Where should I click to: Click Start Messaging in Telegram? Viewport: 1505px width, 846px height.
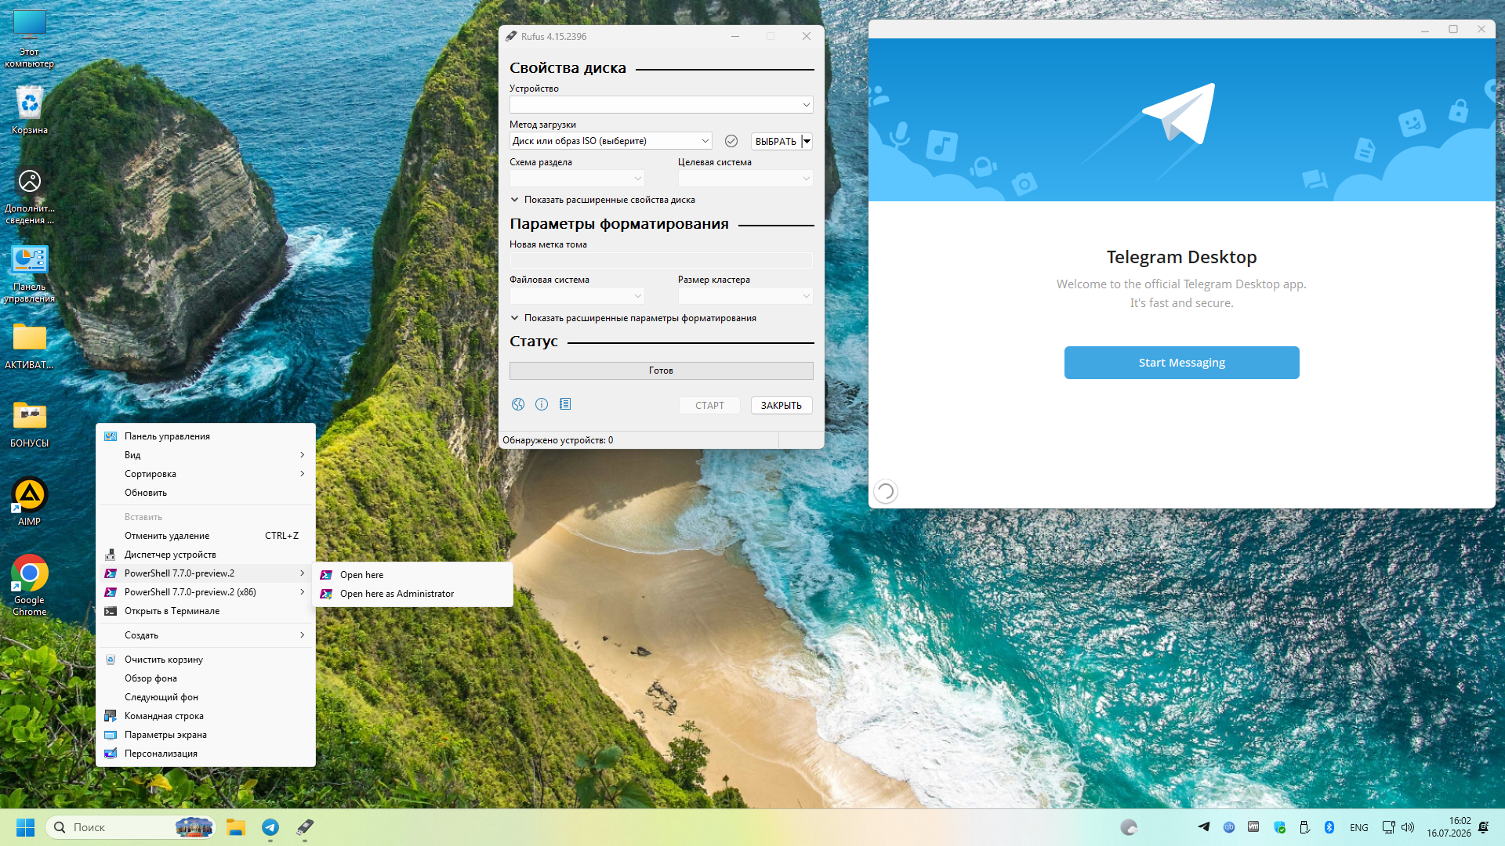[1181, 363]
